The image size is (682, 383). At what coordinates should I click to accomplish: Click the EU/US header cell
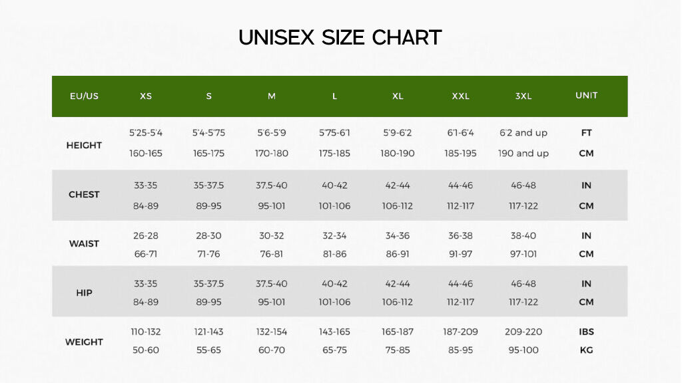[x=84, y=96]
